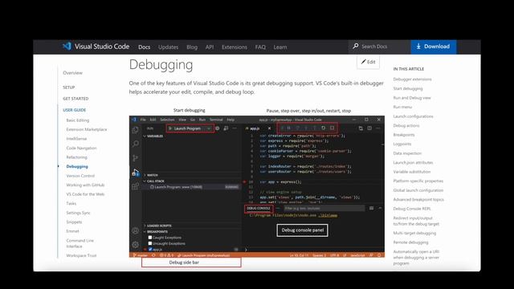Click the Restart icon in the debug toolbar
Viewport: 514px width, 289px height.
click(323, 128)
